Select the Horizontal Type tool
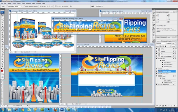The image size is (178, 112). click(2, 52)
